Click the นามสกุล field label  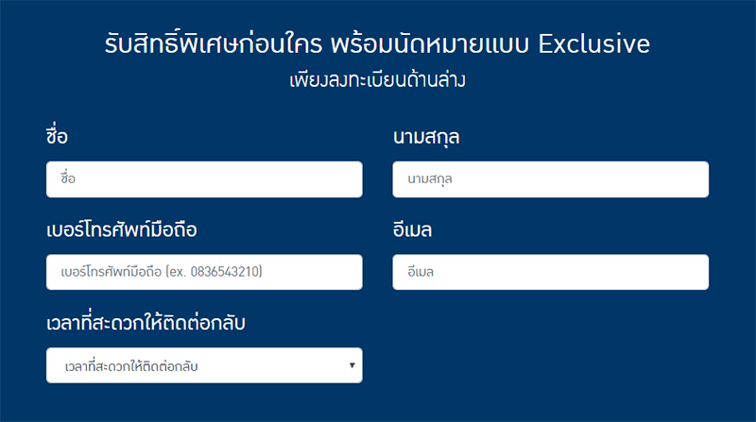[432, 138]
